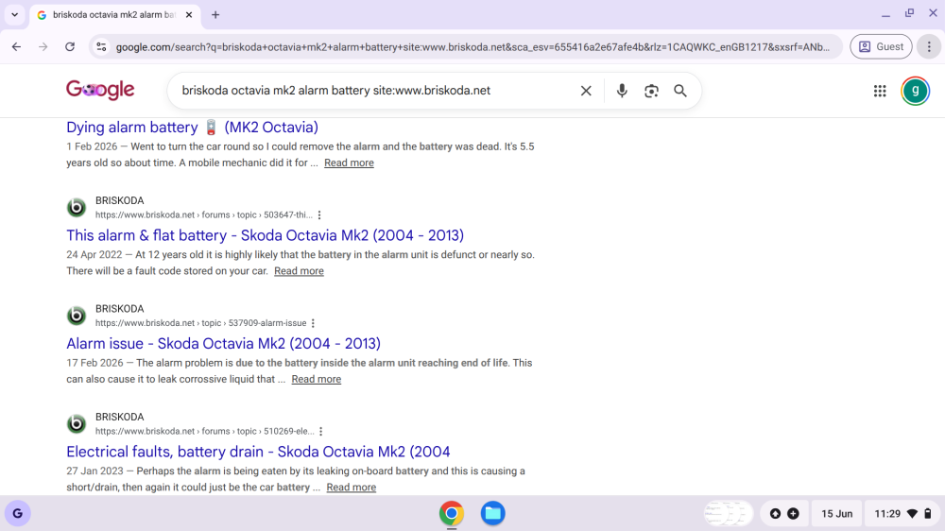Submit search with the magnifying glass icon
This screenshot has height=531, width=945.
coord(680,91)
